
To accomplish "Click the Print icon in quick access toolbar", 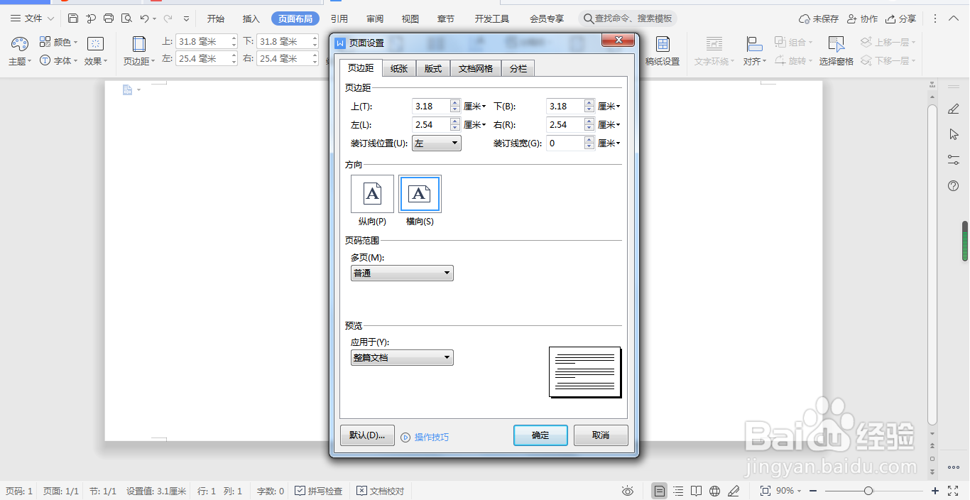I will (x=108, y=18).
